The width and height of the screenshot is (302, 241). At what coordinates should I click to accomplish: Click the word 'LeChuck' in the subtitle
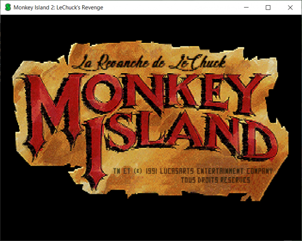click(x=197, y=62)
